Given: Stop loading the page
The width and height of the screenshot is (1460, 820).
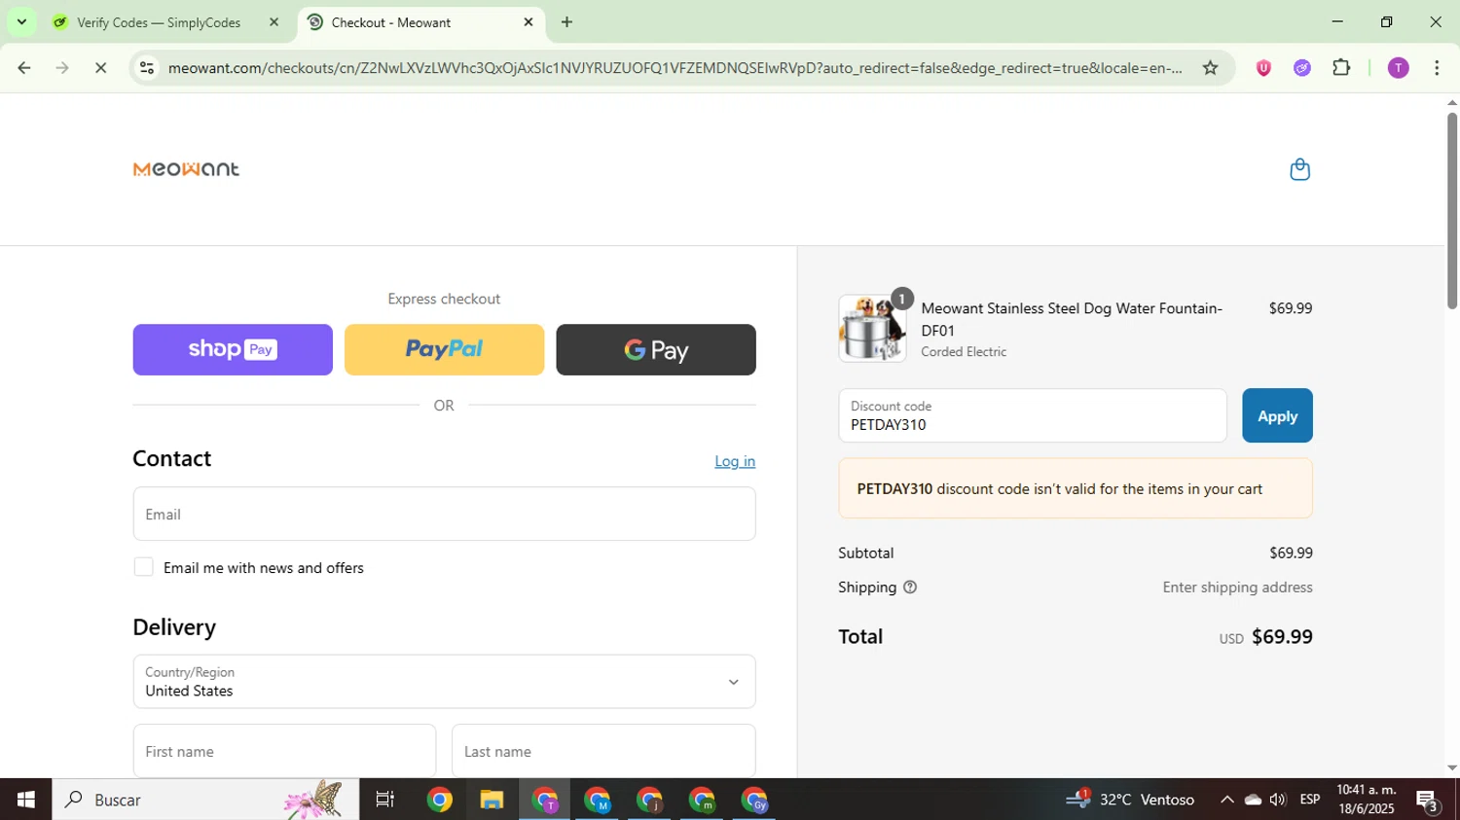Looking at the screenshot, I should coord(100,68).
